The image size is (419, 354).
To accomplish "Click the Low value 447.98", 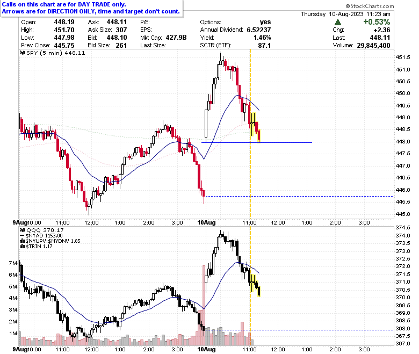I will pos(64,38).
